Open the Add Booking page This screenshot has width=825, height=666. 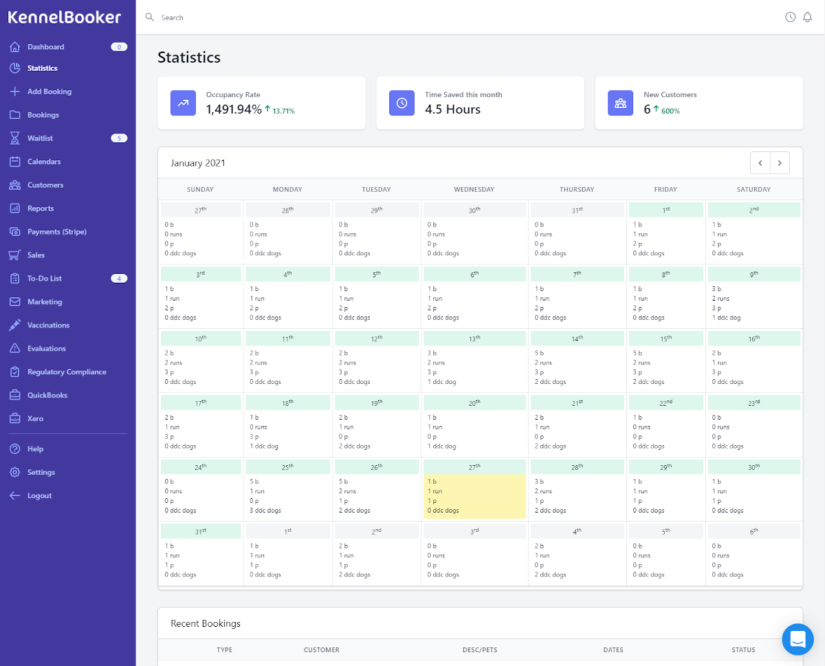point(49,92)
